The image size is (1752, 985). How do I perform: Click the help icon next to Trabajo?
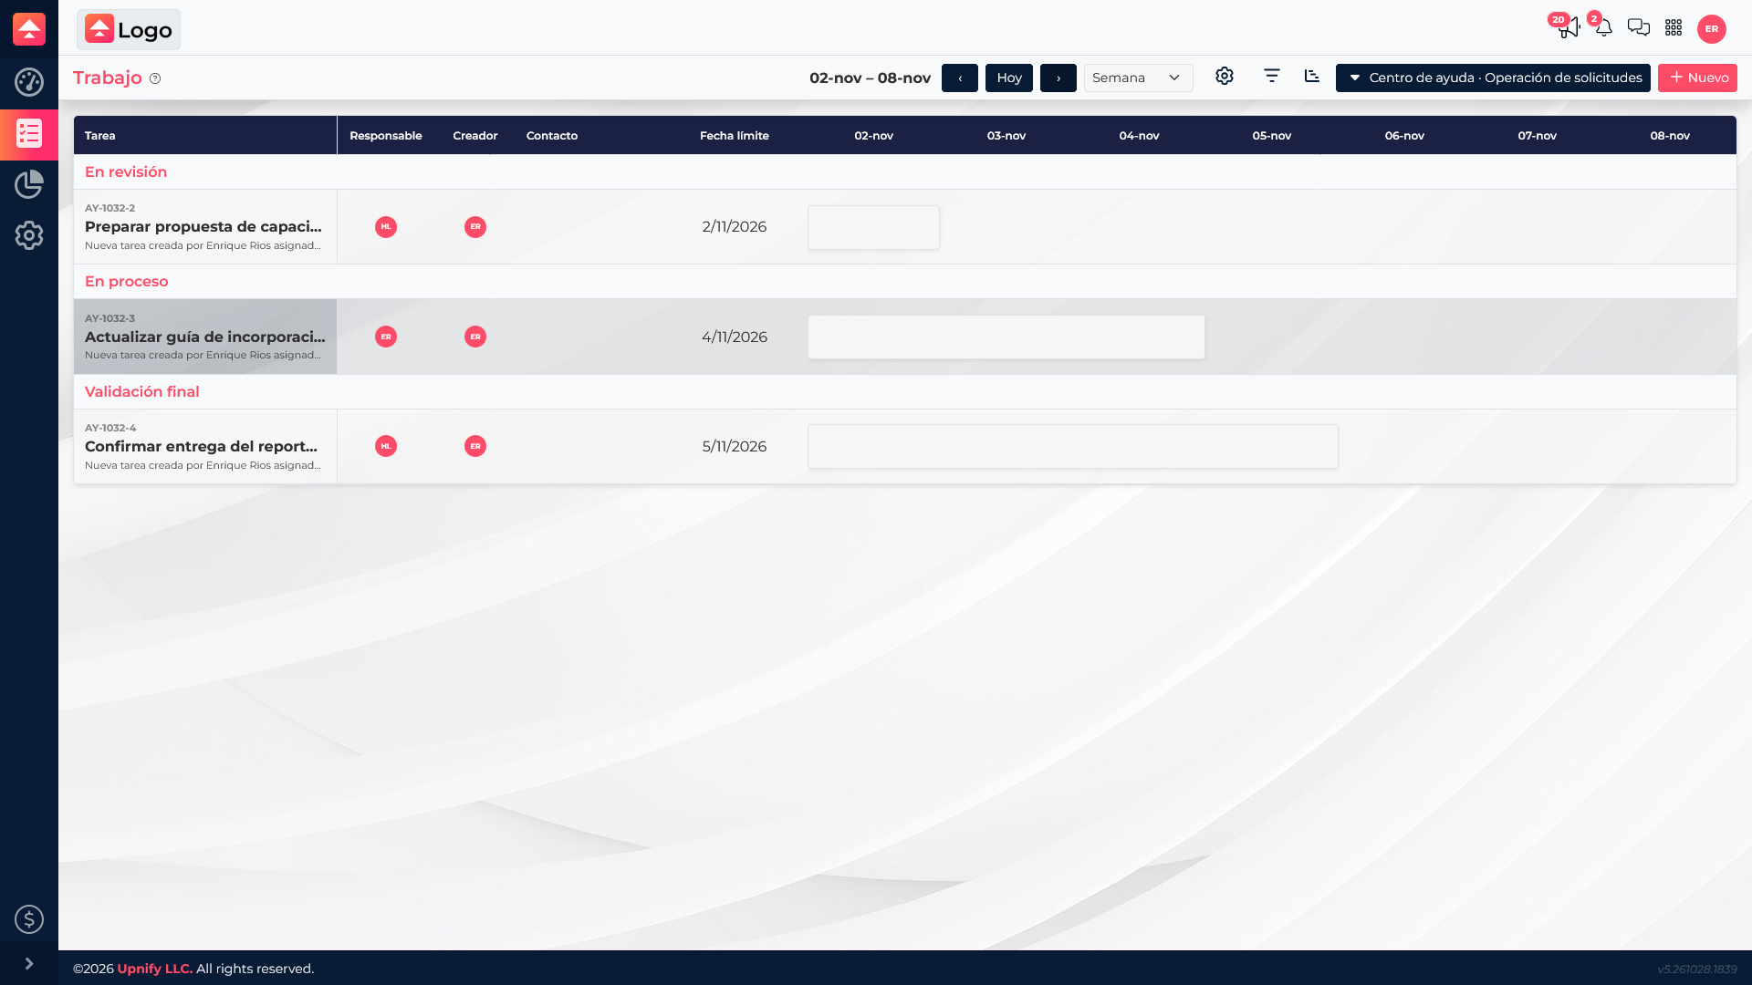[x=155, y=78]
